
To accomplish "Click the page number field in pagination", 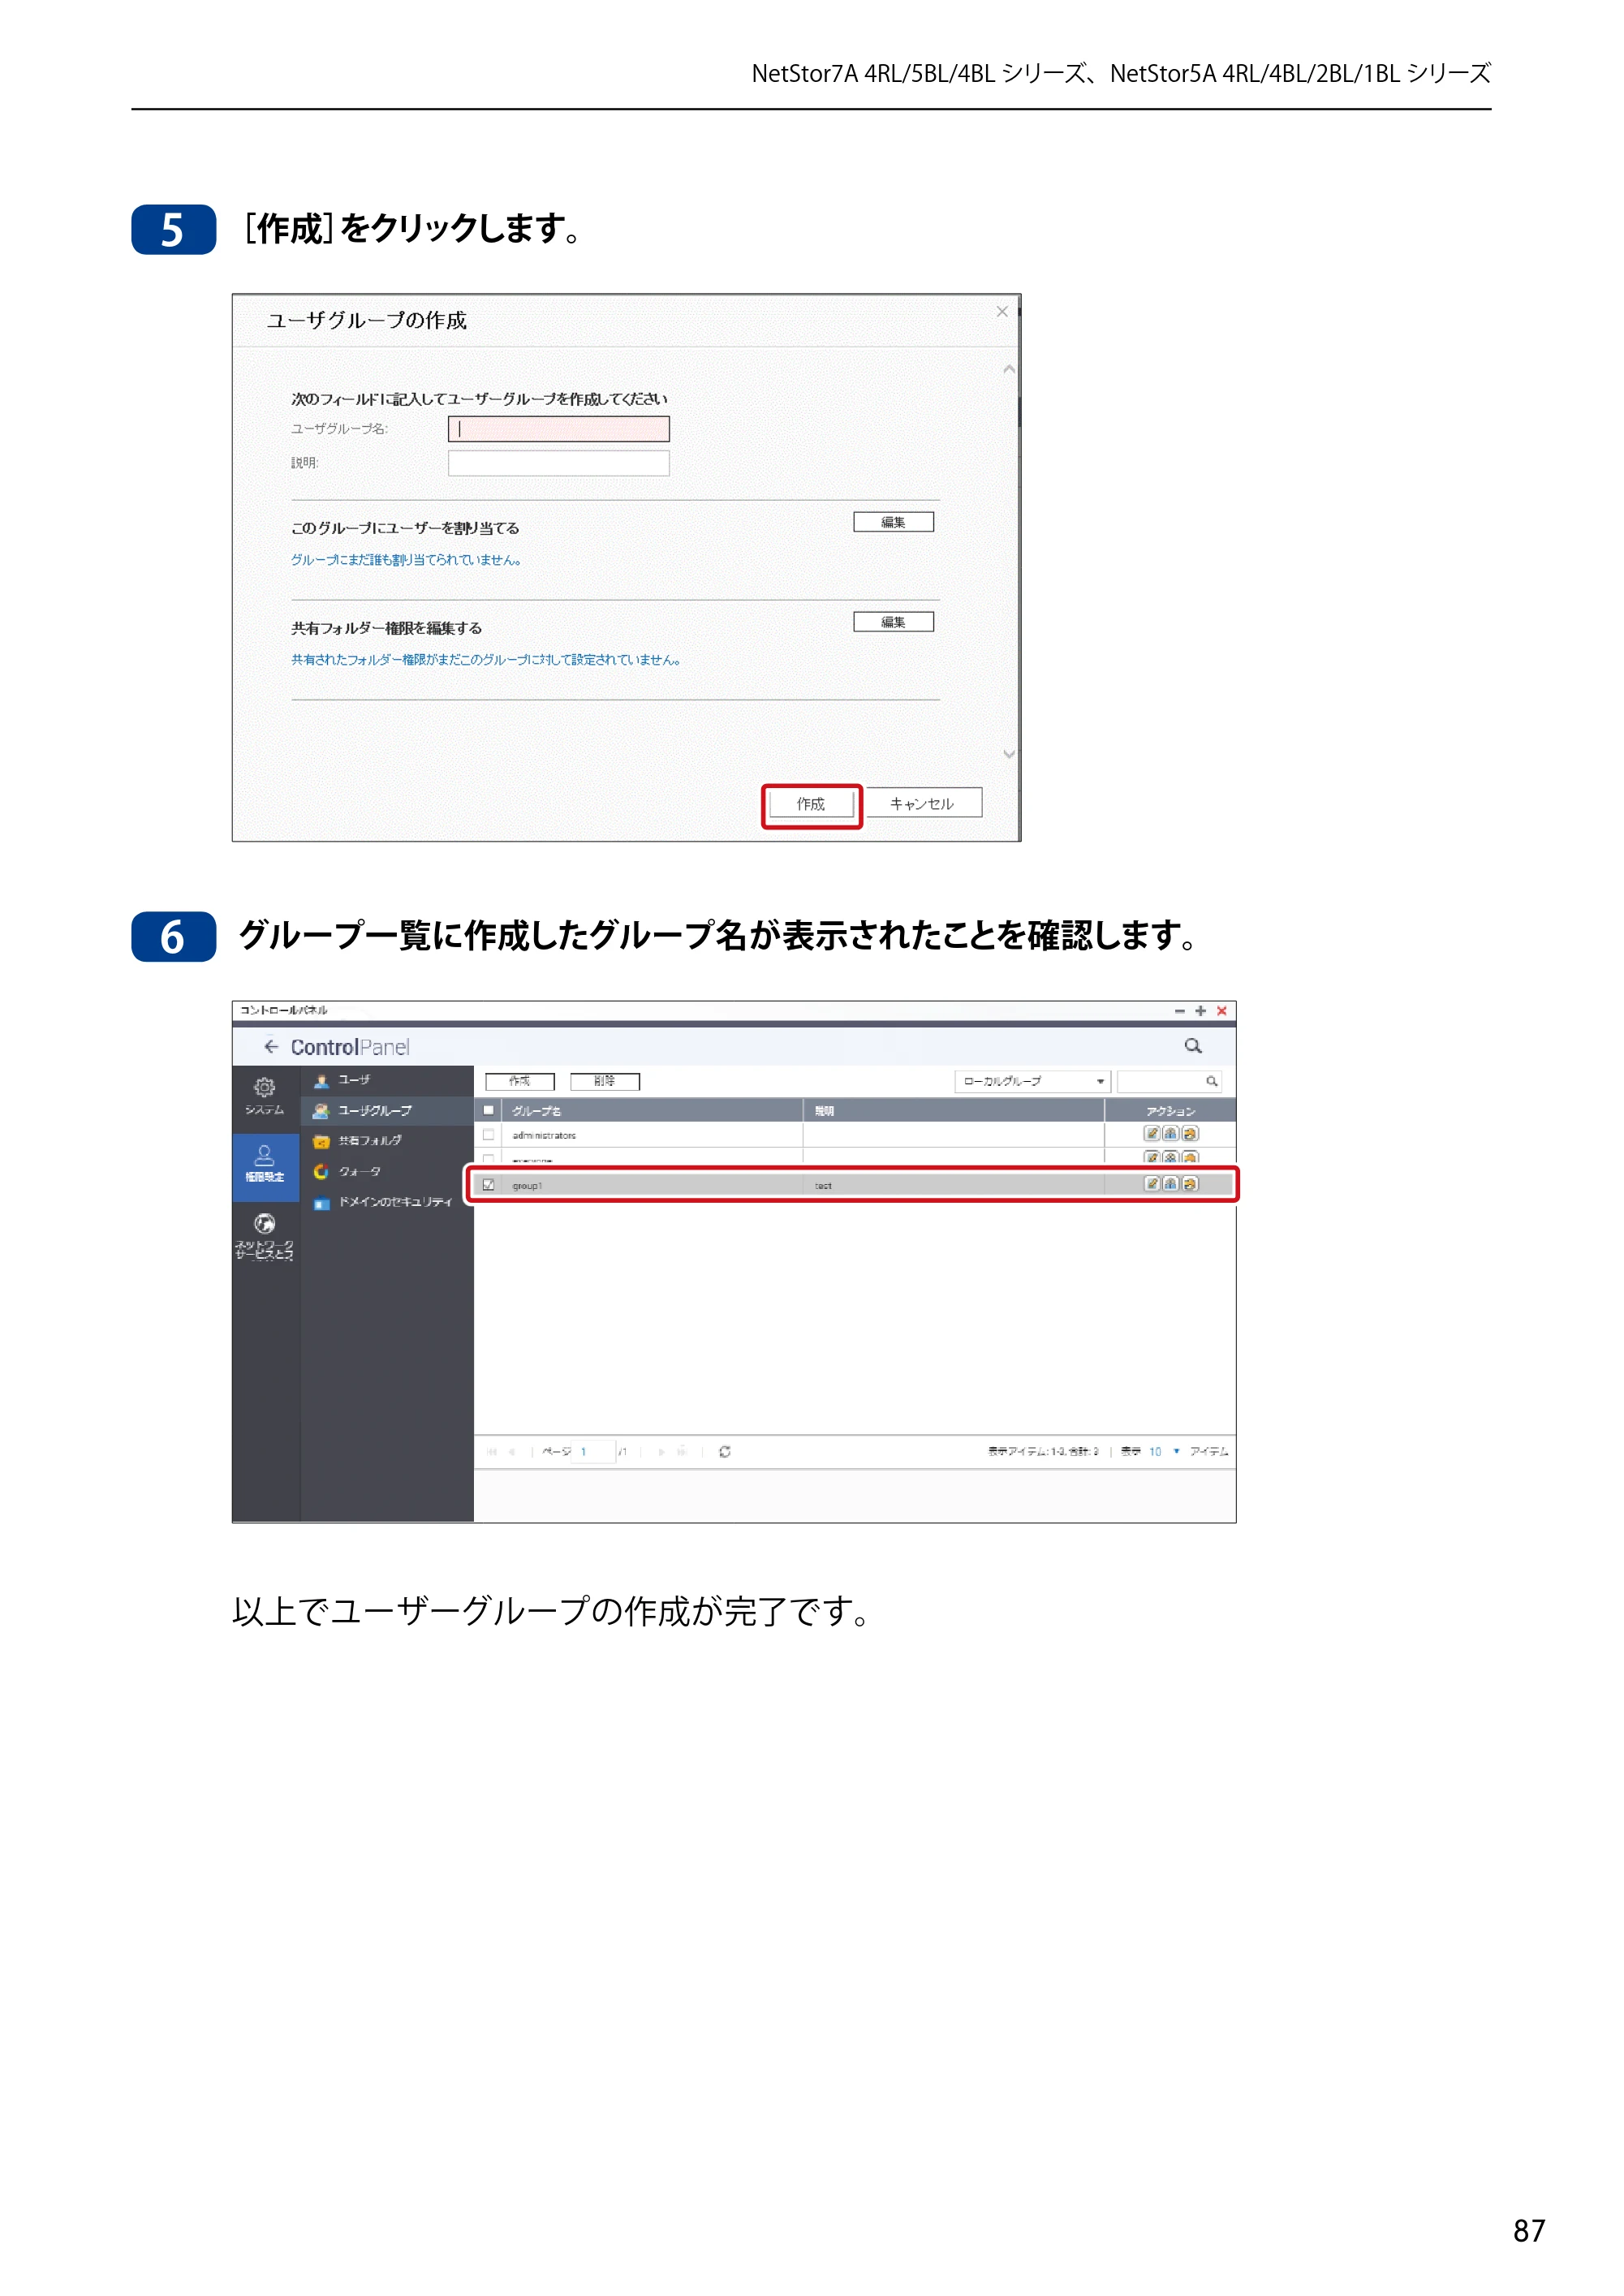I will (x=593, y=1452).
